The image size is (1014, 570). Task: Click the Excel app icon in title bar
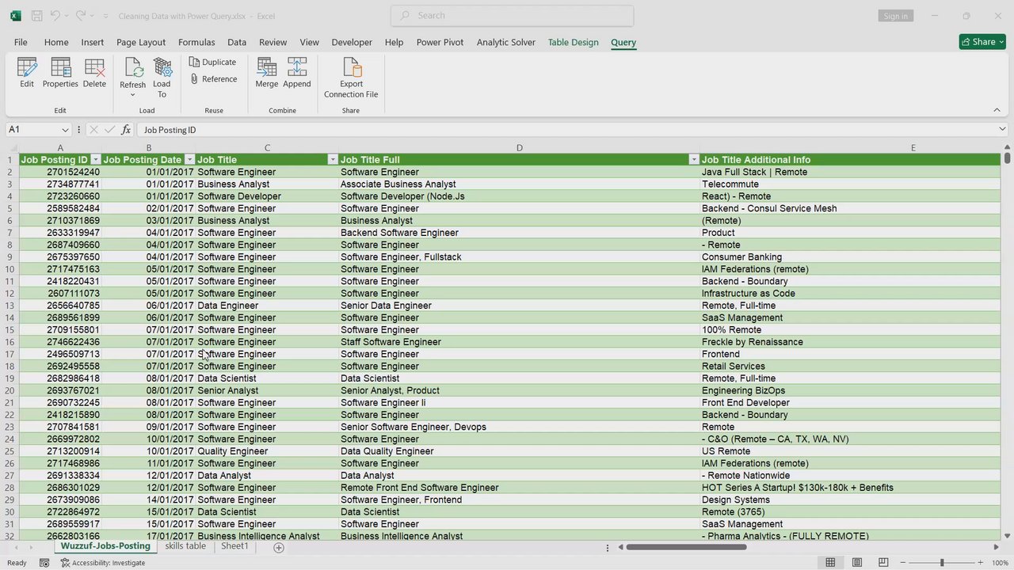point(15,16)
